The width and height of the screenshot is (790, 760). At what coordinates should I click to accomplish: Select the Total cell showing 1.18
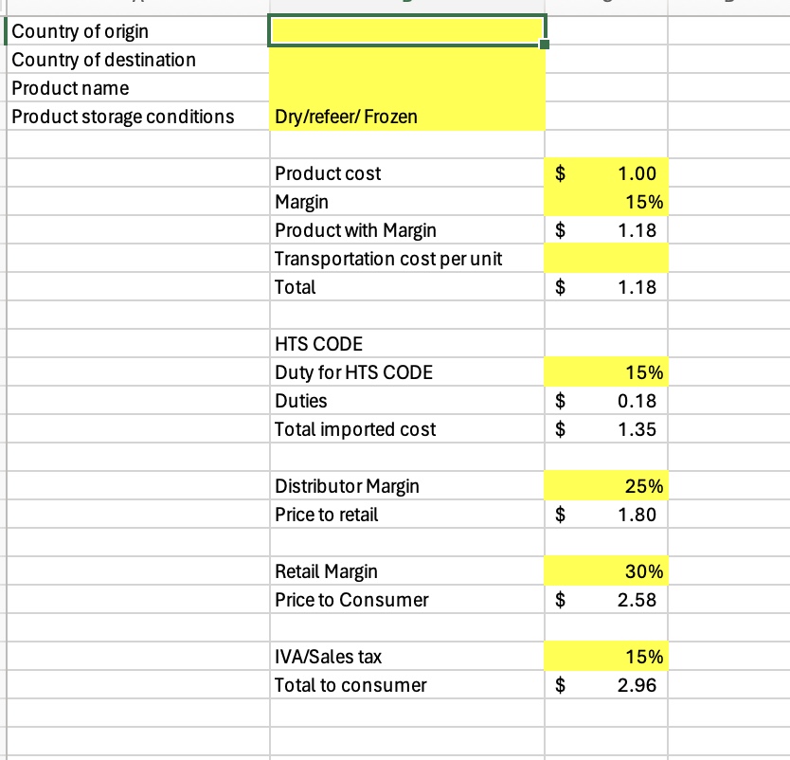pos(606,287)
